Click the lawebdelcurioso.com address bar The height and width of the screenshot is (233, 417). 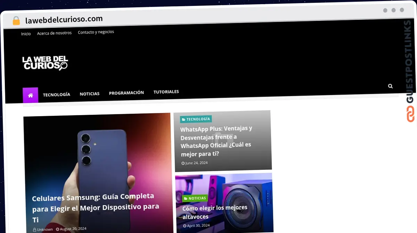point(64,19)
